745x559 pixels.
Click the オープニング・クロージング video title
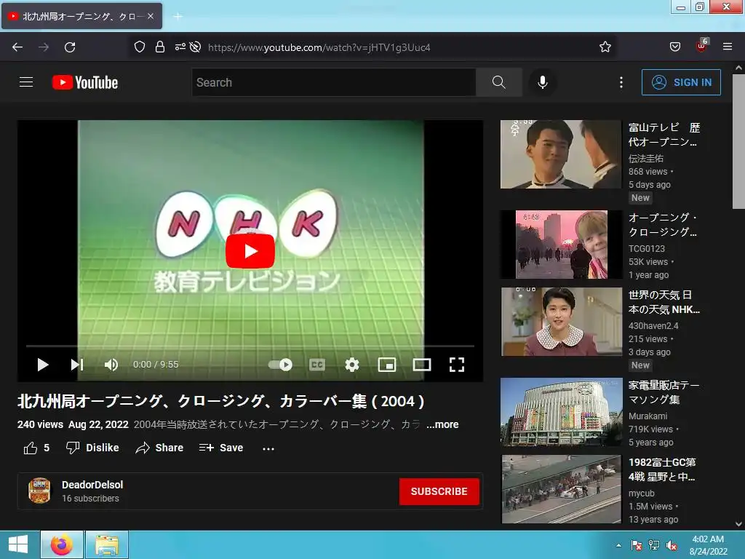click(x=663, y=225)
